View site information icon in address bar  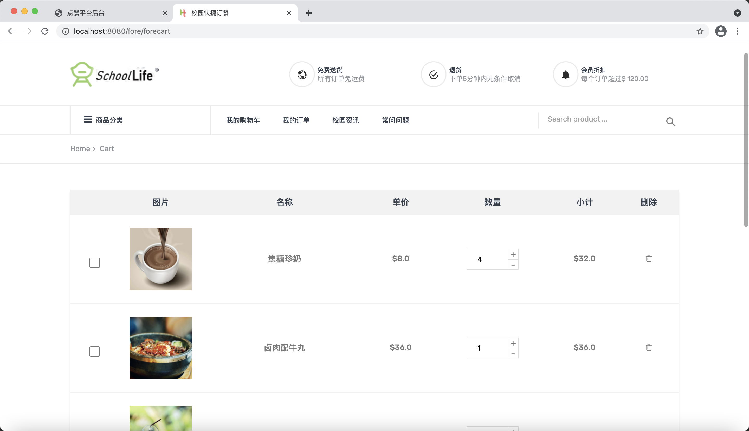click(x=66, y=31)
